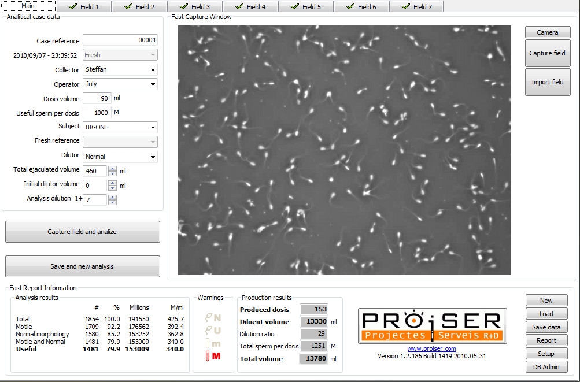Decrease the Total ejaculated volume value
Screen dimensions: 580x382
click(x=112, y=173)
